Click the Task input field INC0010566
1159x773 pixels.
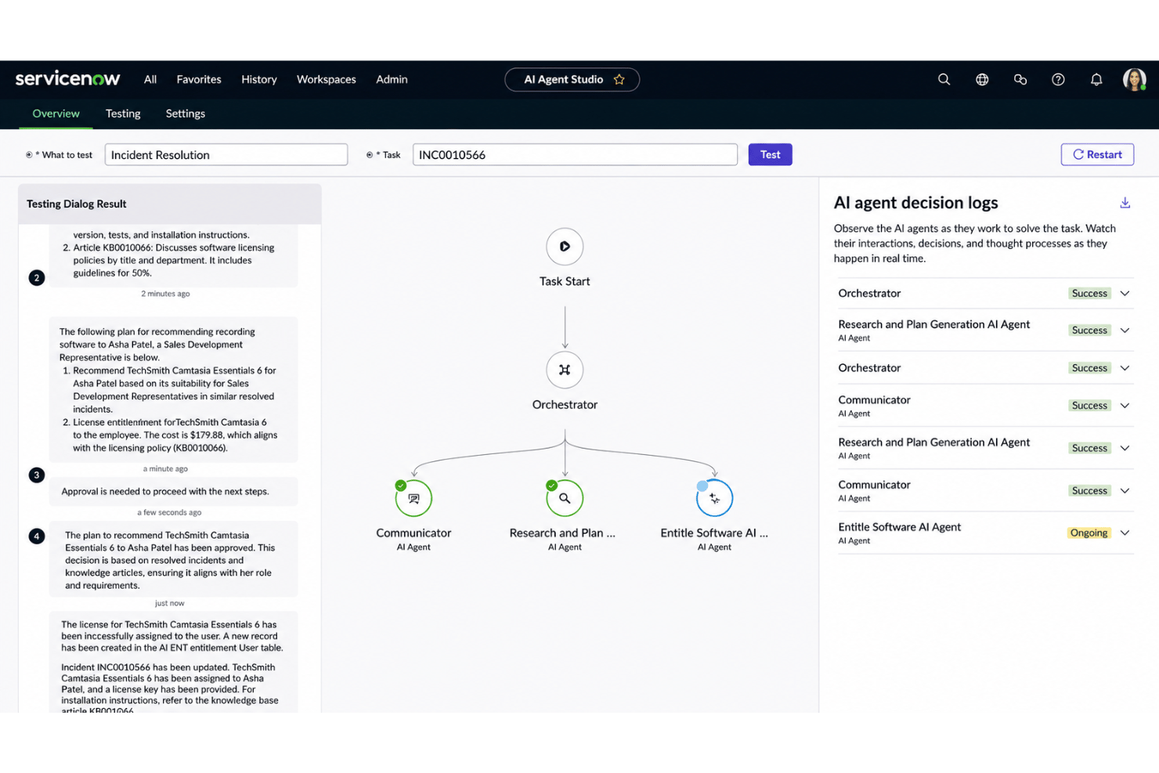click(x=576, y=154)
